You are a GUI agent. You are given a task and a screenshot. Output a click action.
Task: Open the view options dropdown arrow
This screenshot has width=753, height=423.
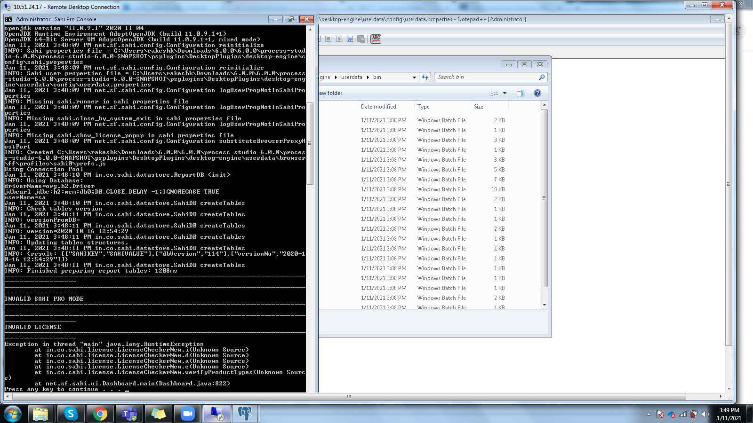505,93
